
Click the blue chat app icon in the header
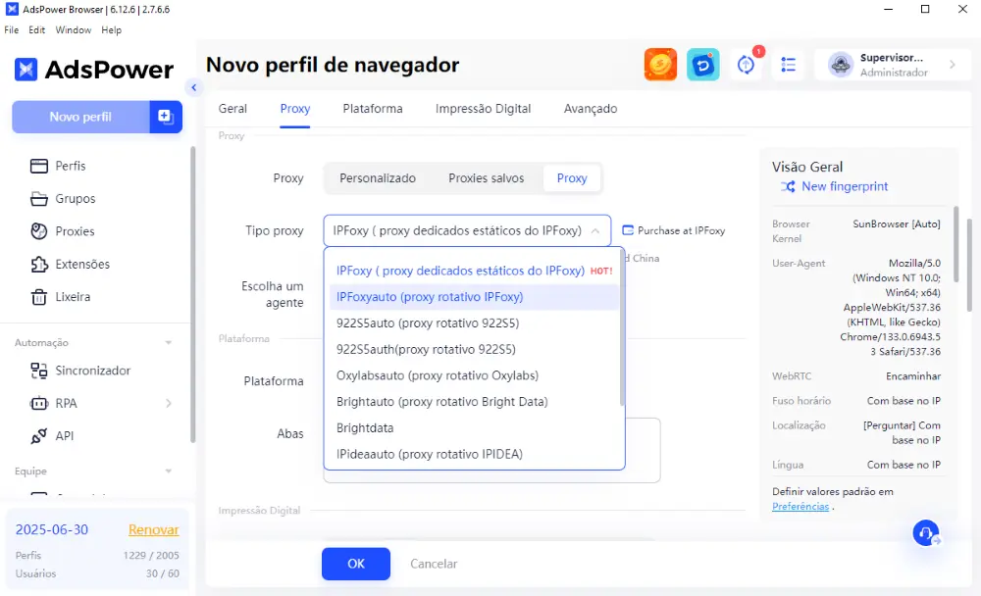coord(702,65)
